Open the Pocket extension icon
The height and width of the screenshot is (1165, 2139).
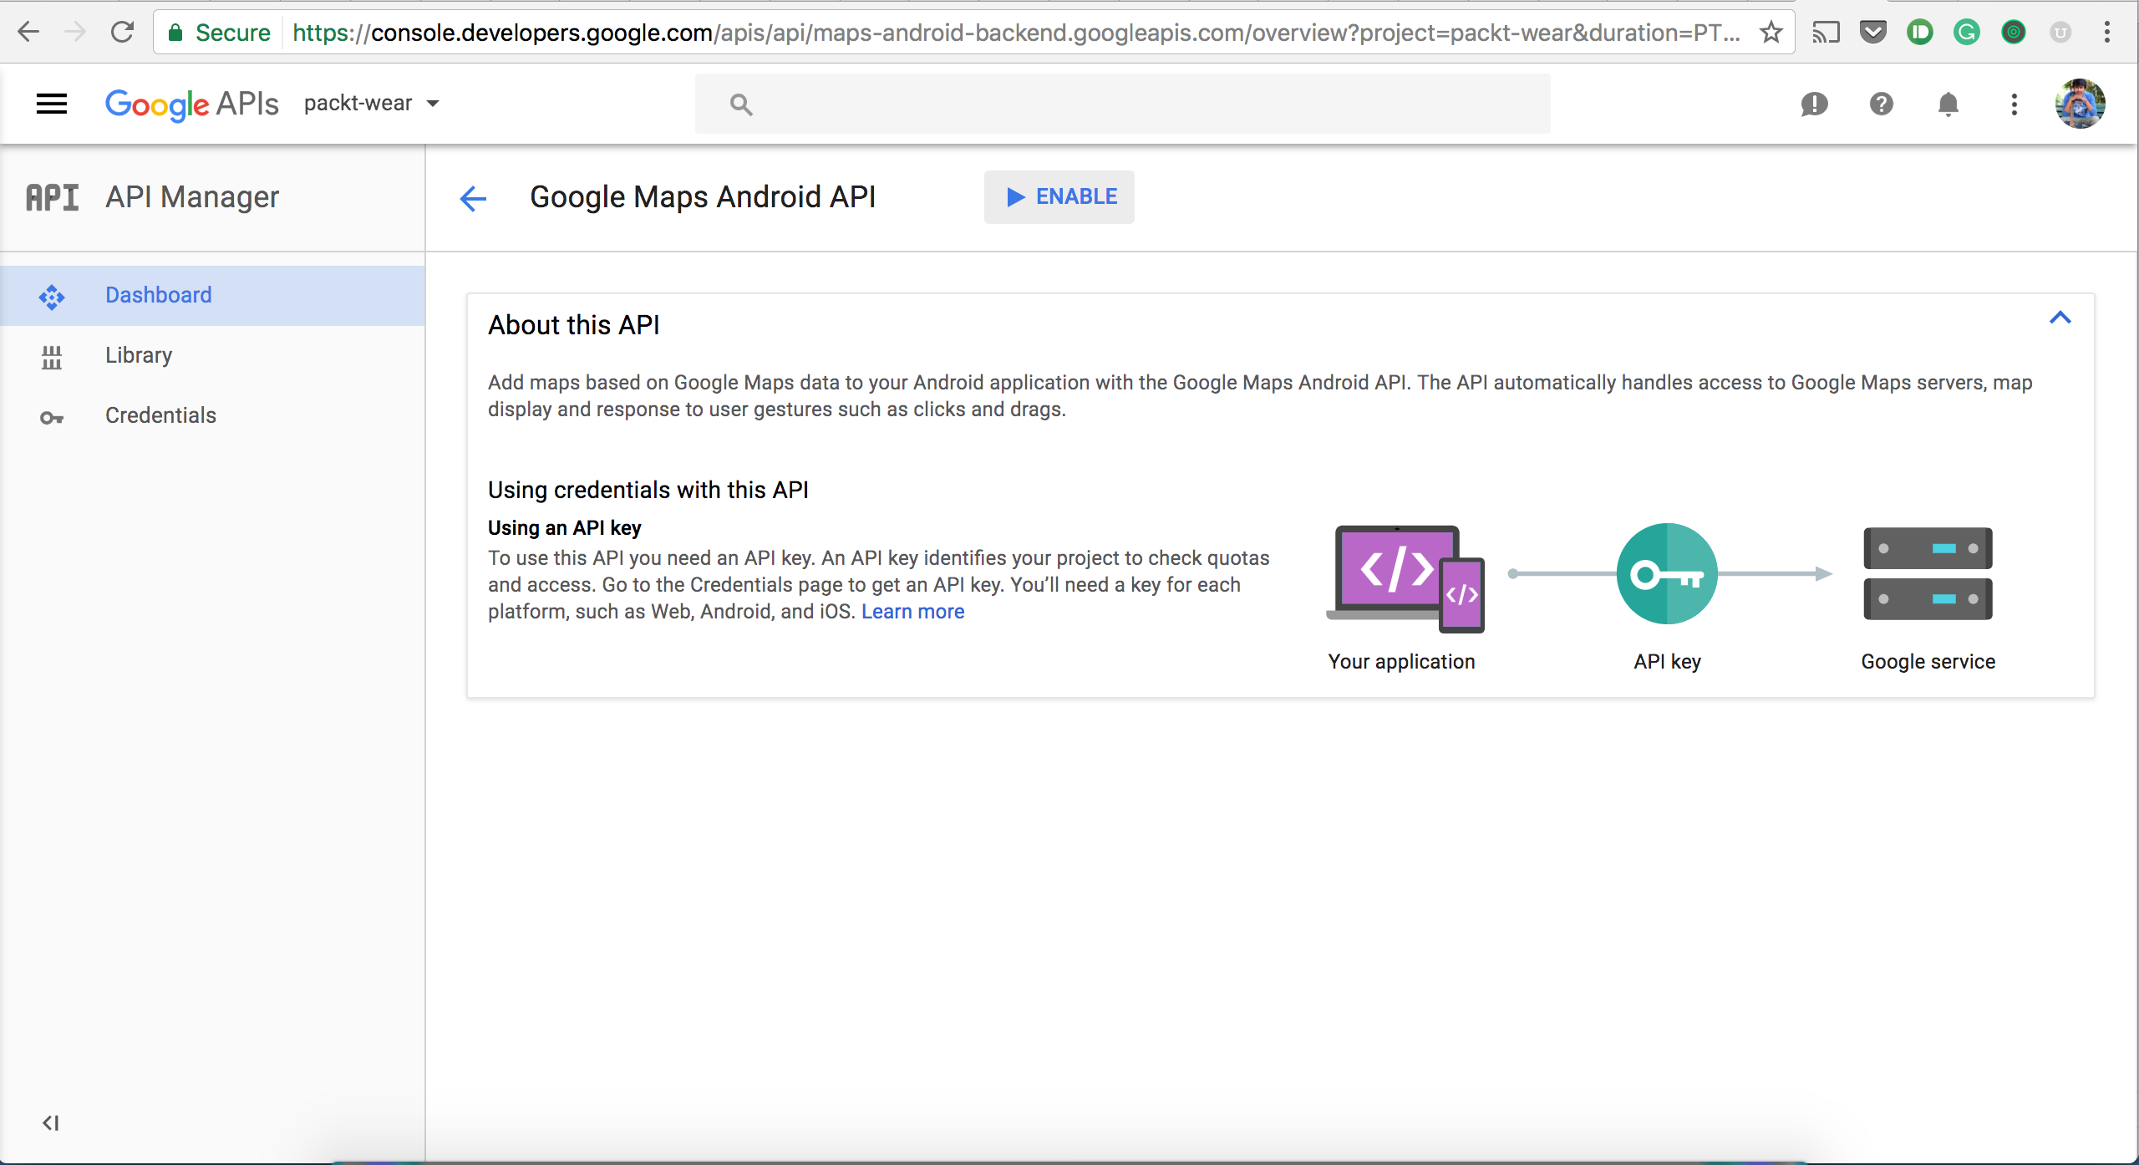[x=1873, y=33]
